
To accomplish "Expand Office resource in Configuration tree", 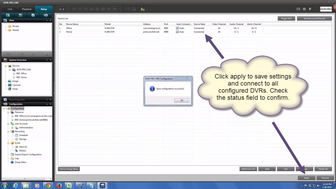I will click(x=12, y=116).
